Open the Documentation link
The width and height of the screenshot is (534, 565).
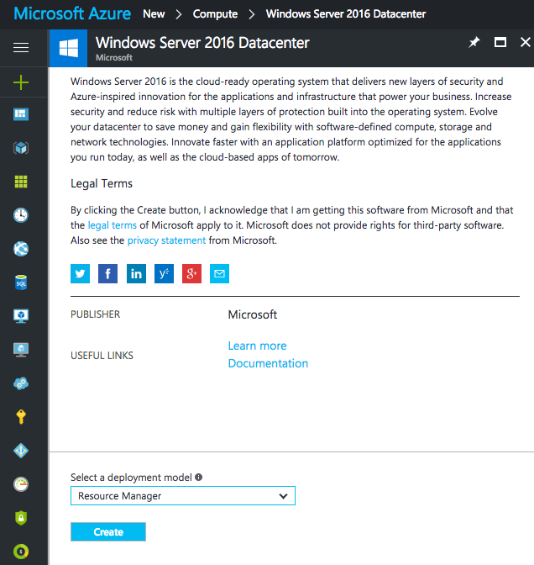(268, 363)
